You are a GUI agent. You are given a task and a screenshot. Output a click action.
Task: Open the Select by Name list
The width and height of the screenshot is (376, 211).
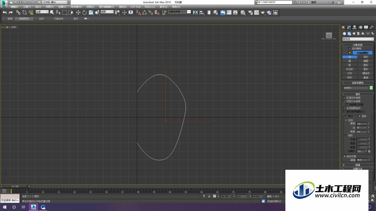[x=58, y=12]
